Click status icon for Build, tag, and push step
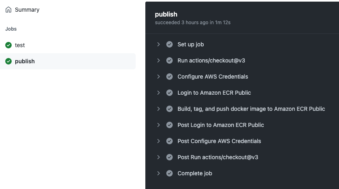339x189 pixels. tap(169, 109)
